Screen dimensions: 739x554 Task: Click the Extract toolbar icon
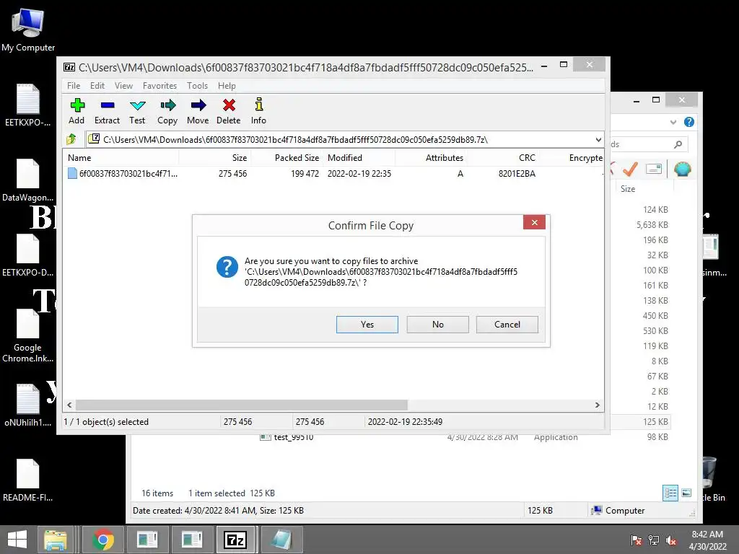107,111
